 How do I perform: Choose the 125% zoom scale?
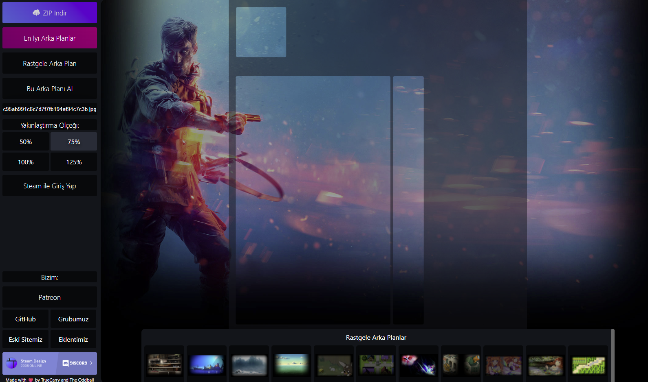[x=74, y=162]
